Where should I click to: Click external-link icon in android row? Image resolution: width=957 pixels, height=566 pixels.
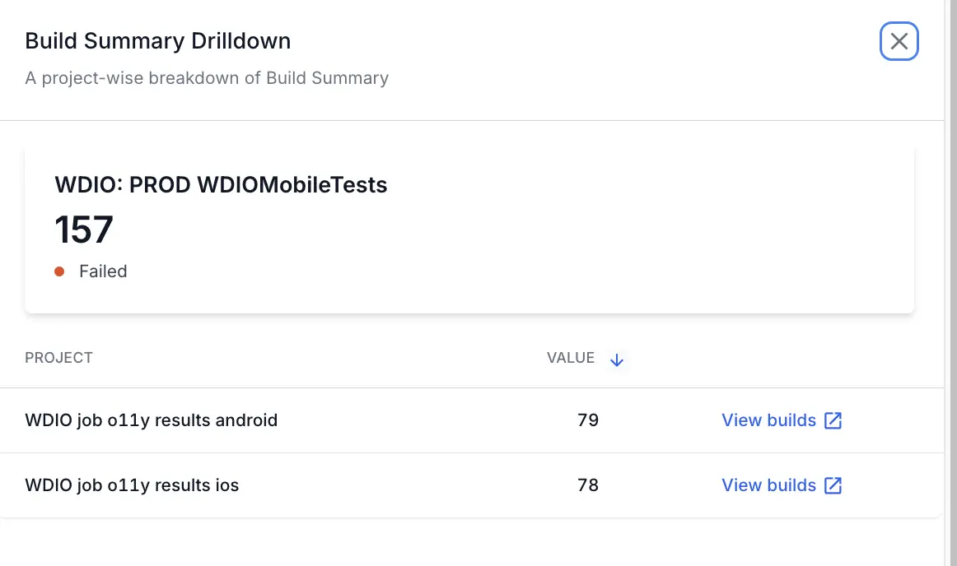click(x=833, y=420)
